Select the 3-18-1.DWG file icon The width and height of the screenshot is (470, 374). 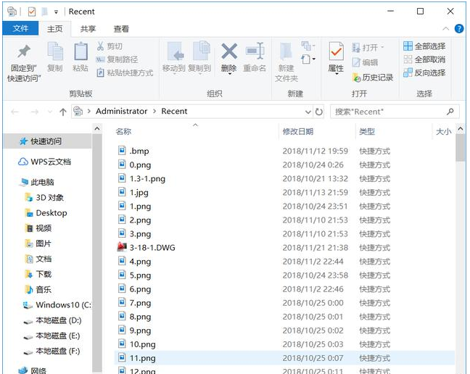click(122, 247)
